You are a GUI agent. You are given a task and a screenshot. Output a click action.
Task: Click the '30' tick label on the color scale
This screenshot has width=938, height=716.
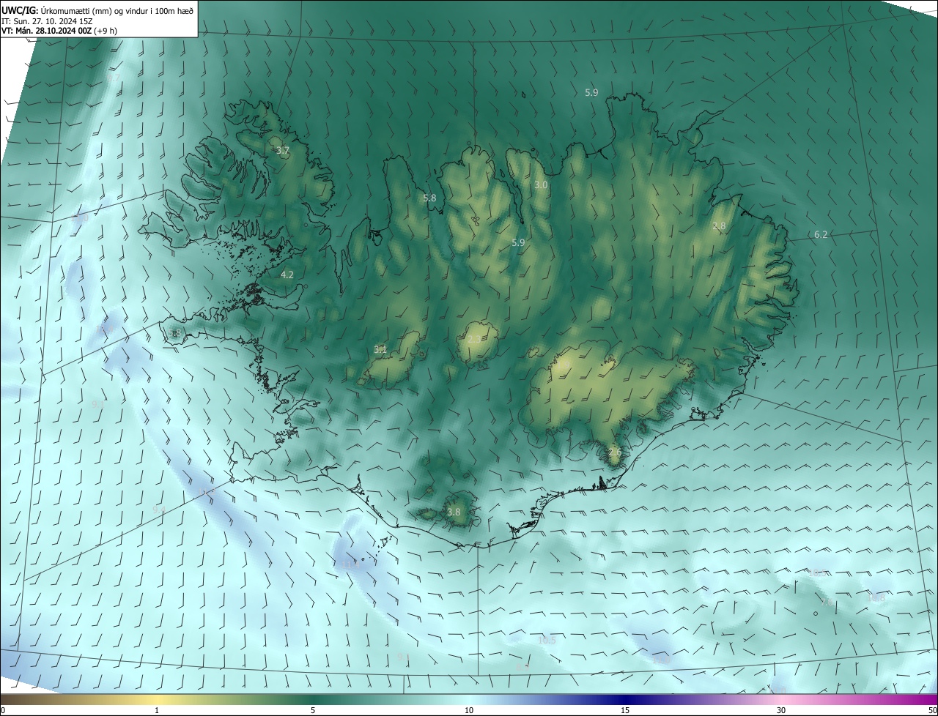pos(781,710)
